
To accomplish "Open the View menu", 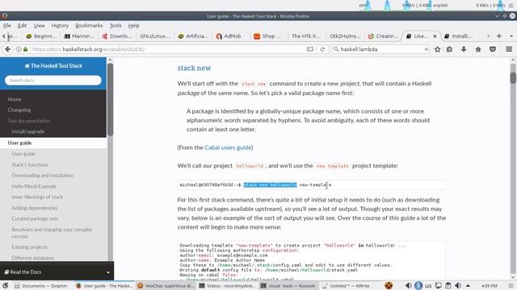I will pyautogui.click(x=39, y=25).
